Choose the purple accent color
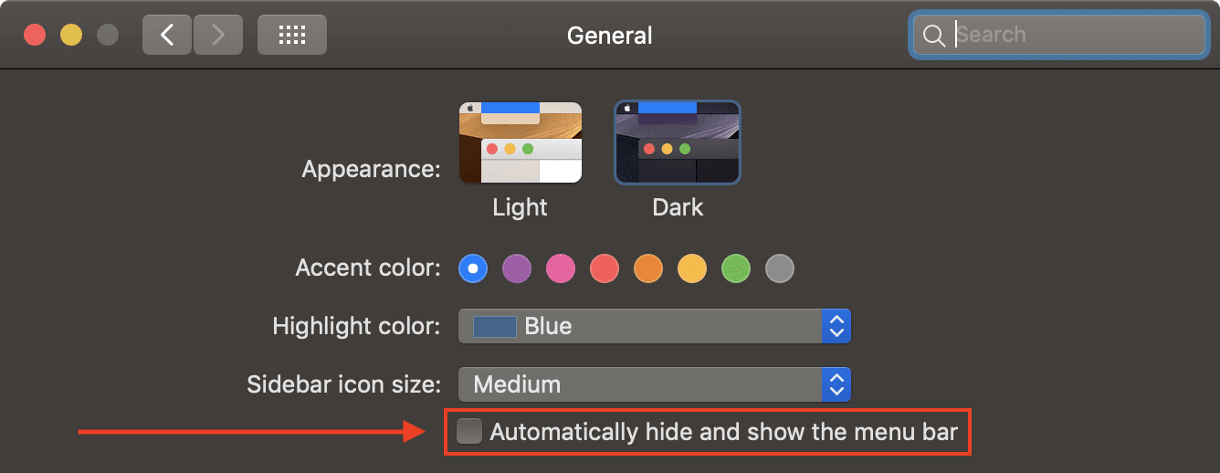The image size is (1220, 473). pyautogui.click(x=517, y=268)
